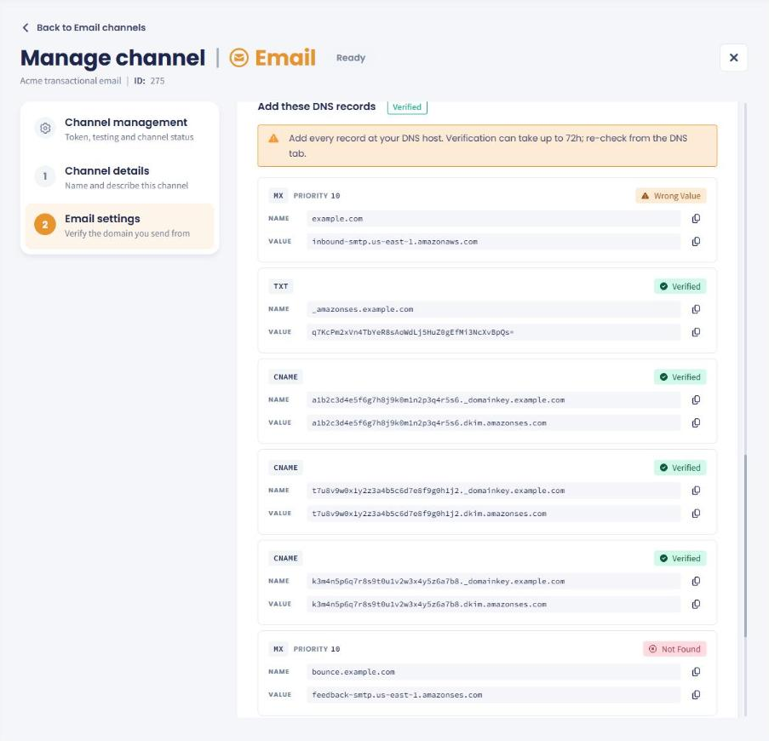Click the Wrong Value status badge

tap(671, 196)
